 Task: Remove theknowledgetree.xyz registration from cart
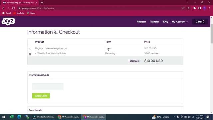click(x=30, y=49)
